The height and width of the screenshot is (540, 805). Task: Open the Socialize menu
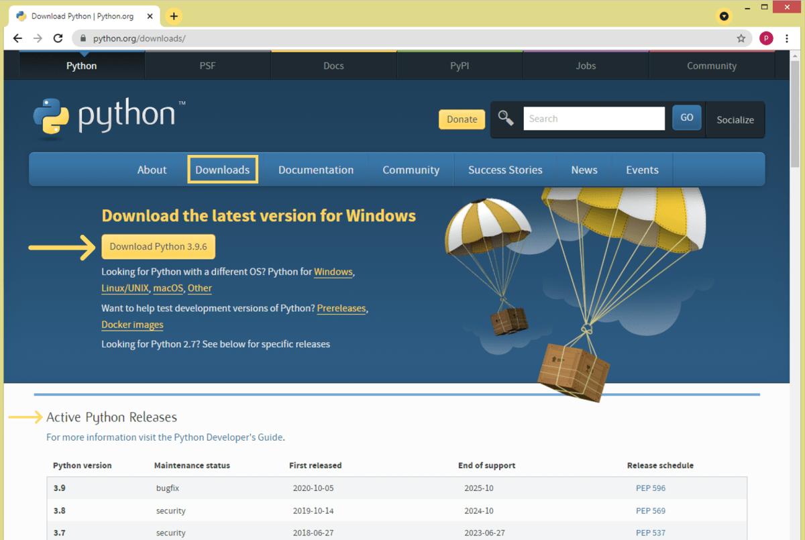[735, 119]
